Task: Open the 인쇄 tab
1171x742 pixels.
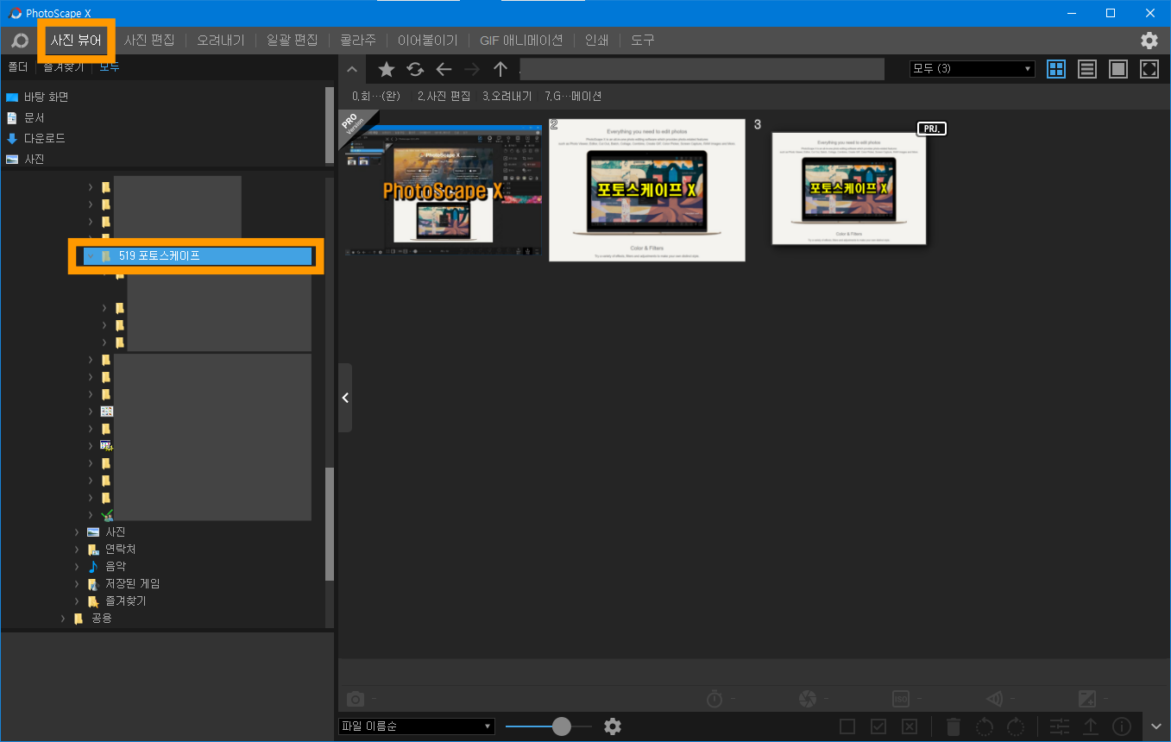Action: tap(596, 41)
